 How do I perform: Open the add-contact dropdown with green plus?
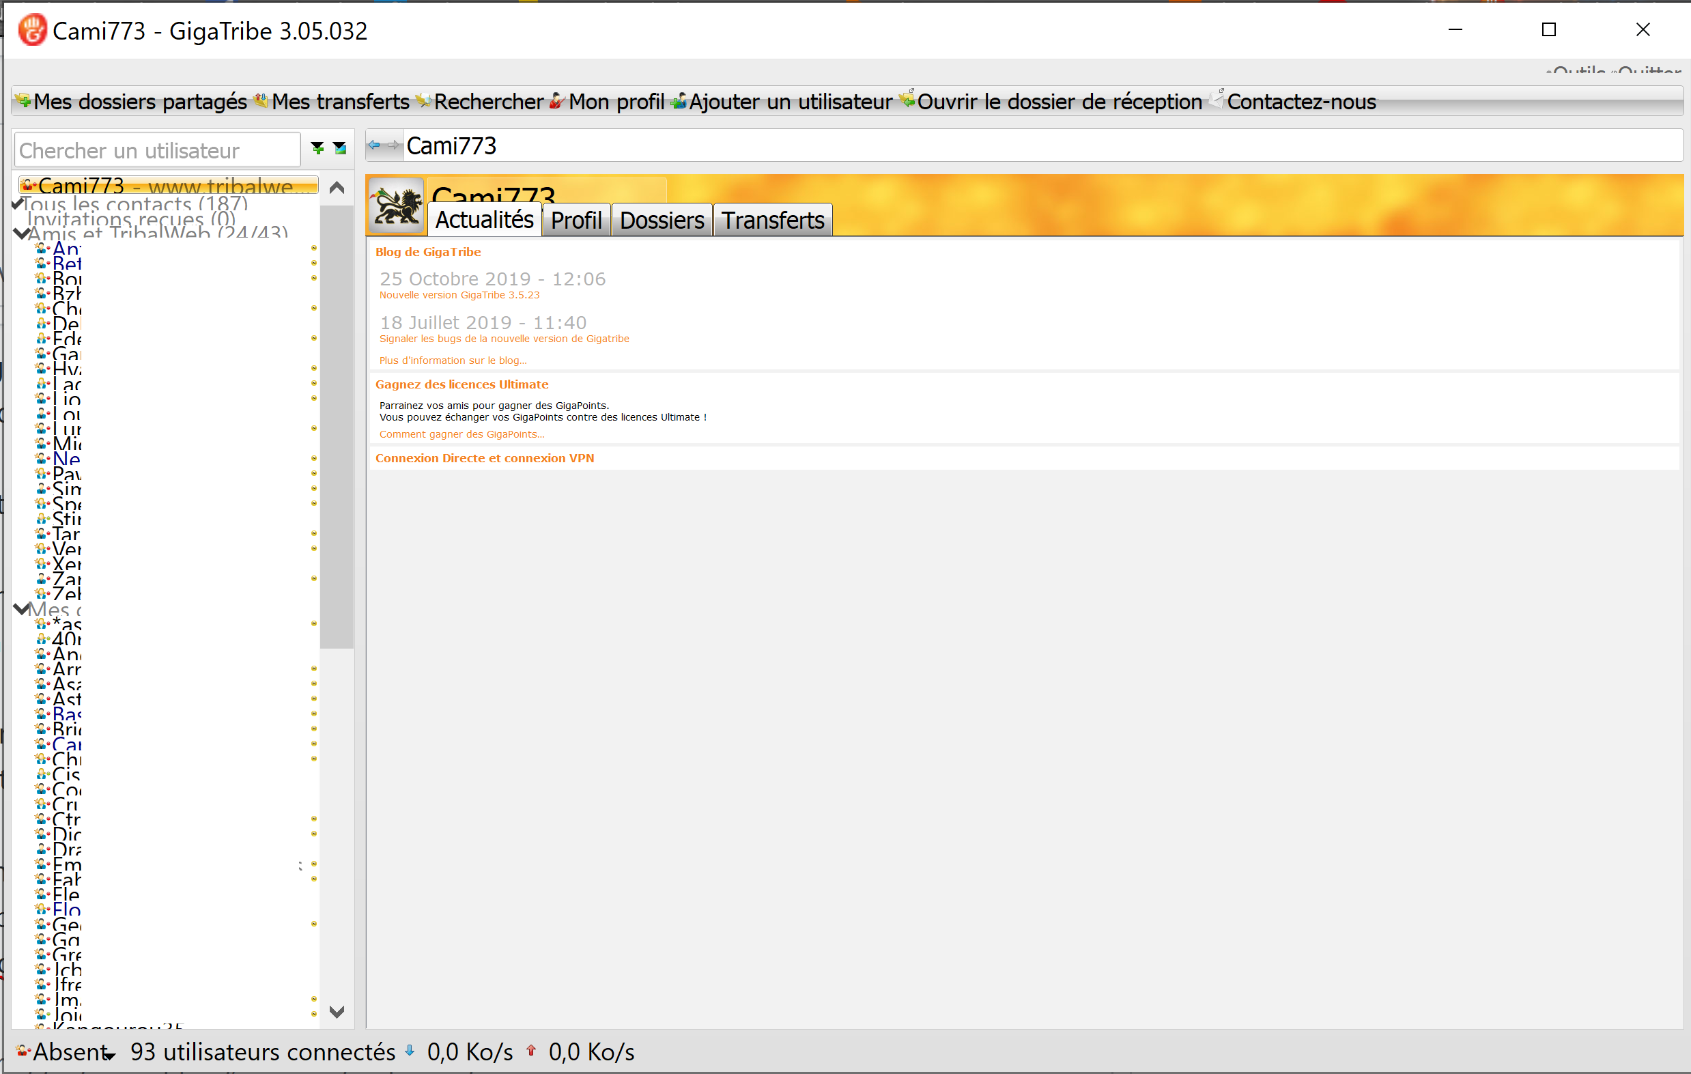[317, 148]
